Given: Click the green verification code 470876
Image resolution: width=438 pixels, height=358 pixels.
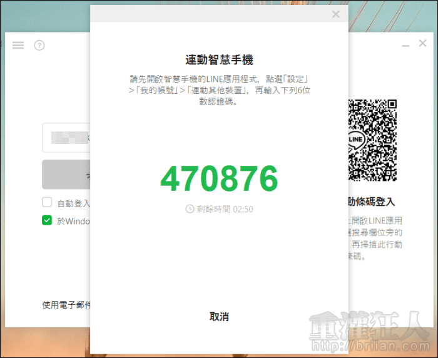Looking at the screenshot, I should 218,179.
